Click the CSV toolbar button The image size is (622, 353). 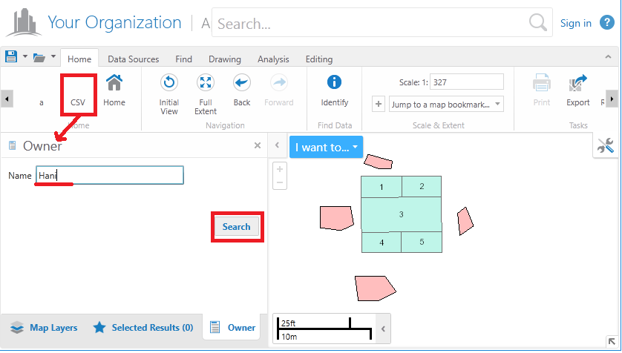pos(78,95)
